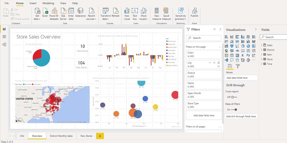Expand the Store table in Fields

pos(262,59)
